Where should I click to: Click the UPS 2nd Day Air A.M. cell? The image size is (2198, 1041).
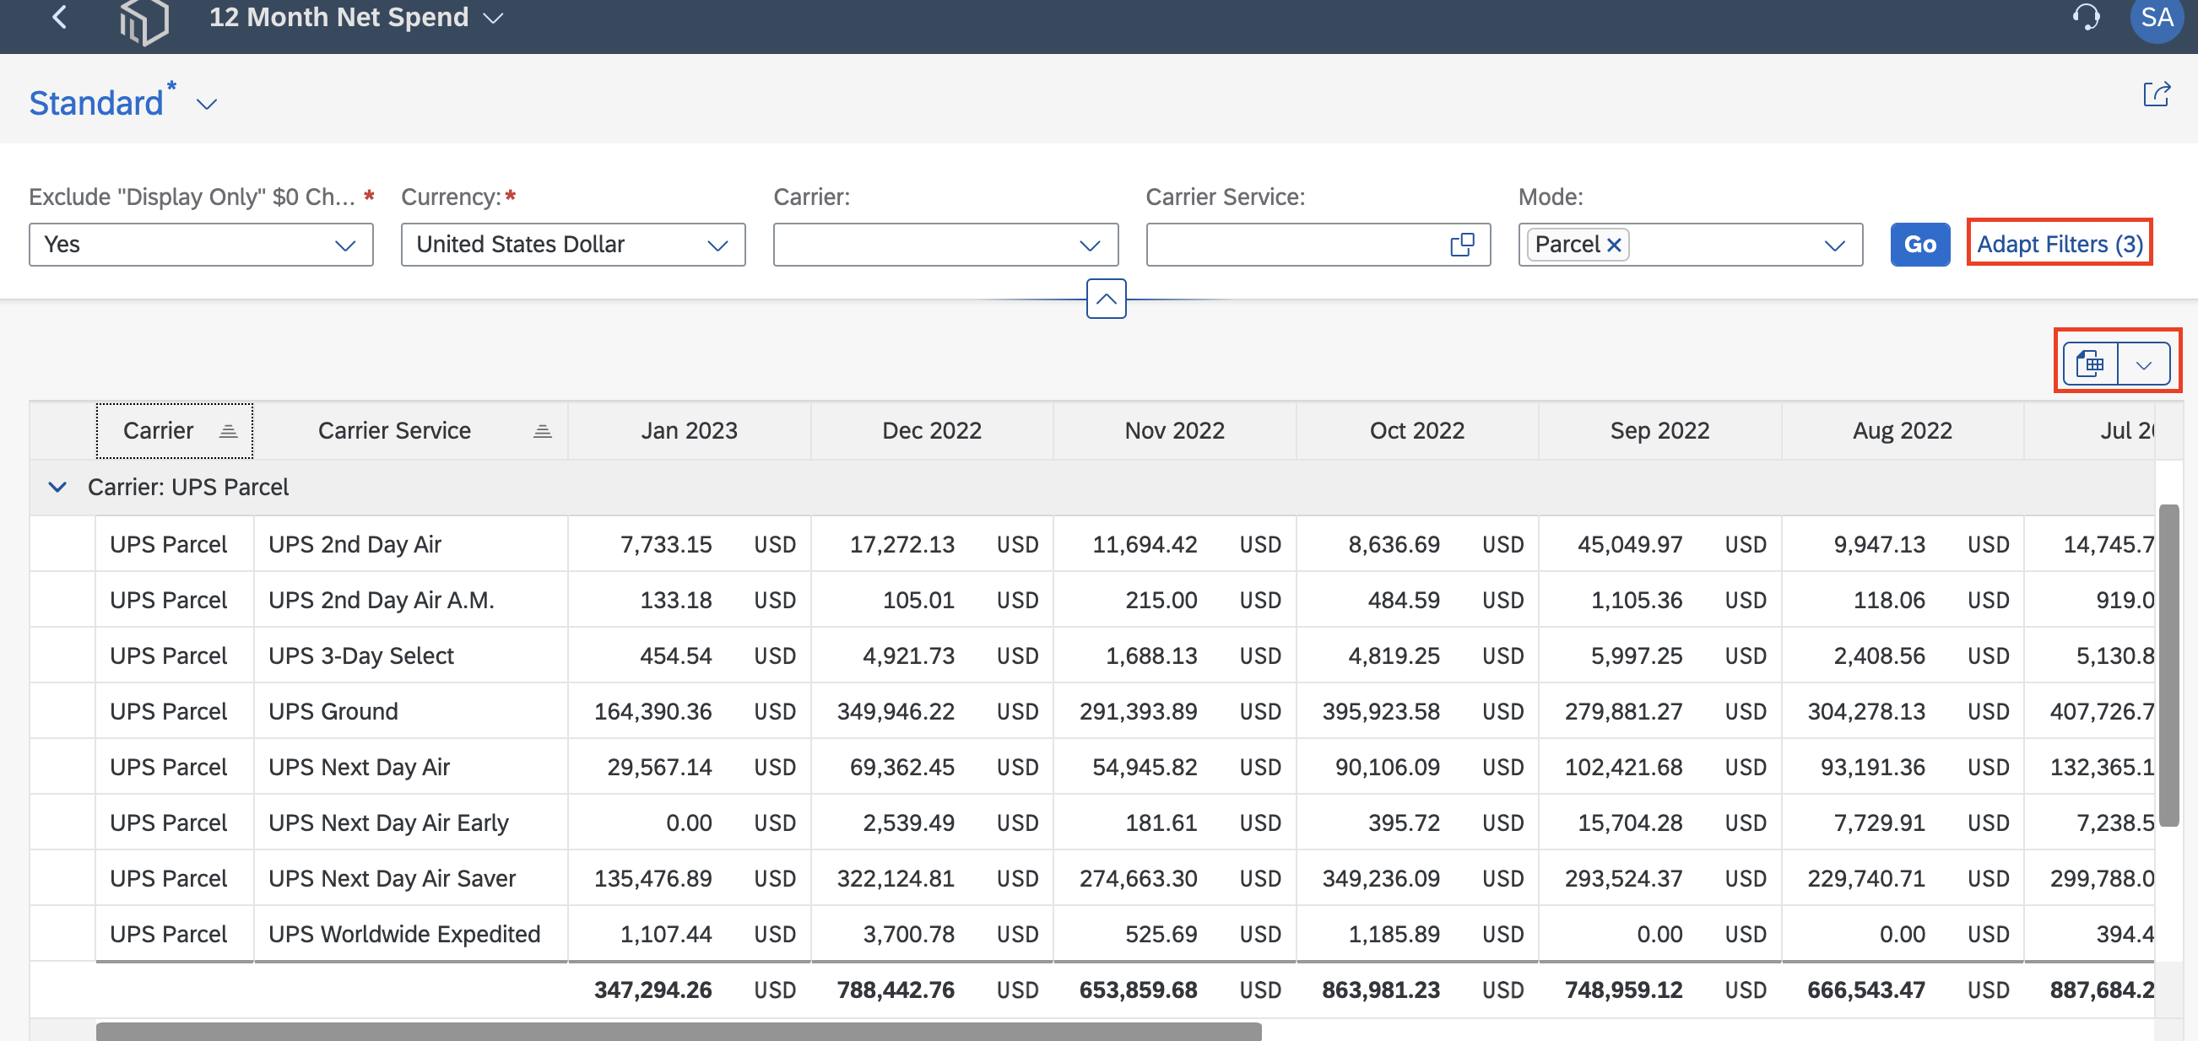coord(410,600)
